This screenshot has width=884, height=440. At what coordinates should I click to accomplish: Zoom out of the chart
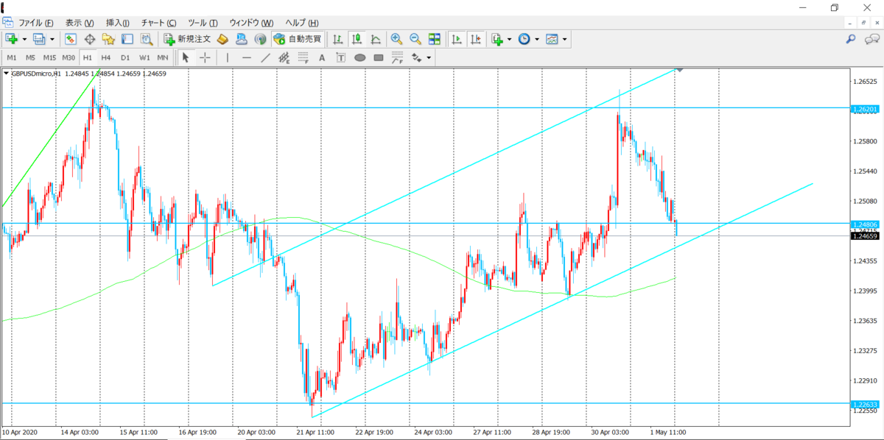tap(415, 39)
